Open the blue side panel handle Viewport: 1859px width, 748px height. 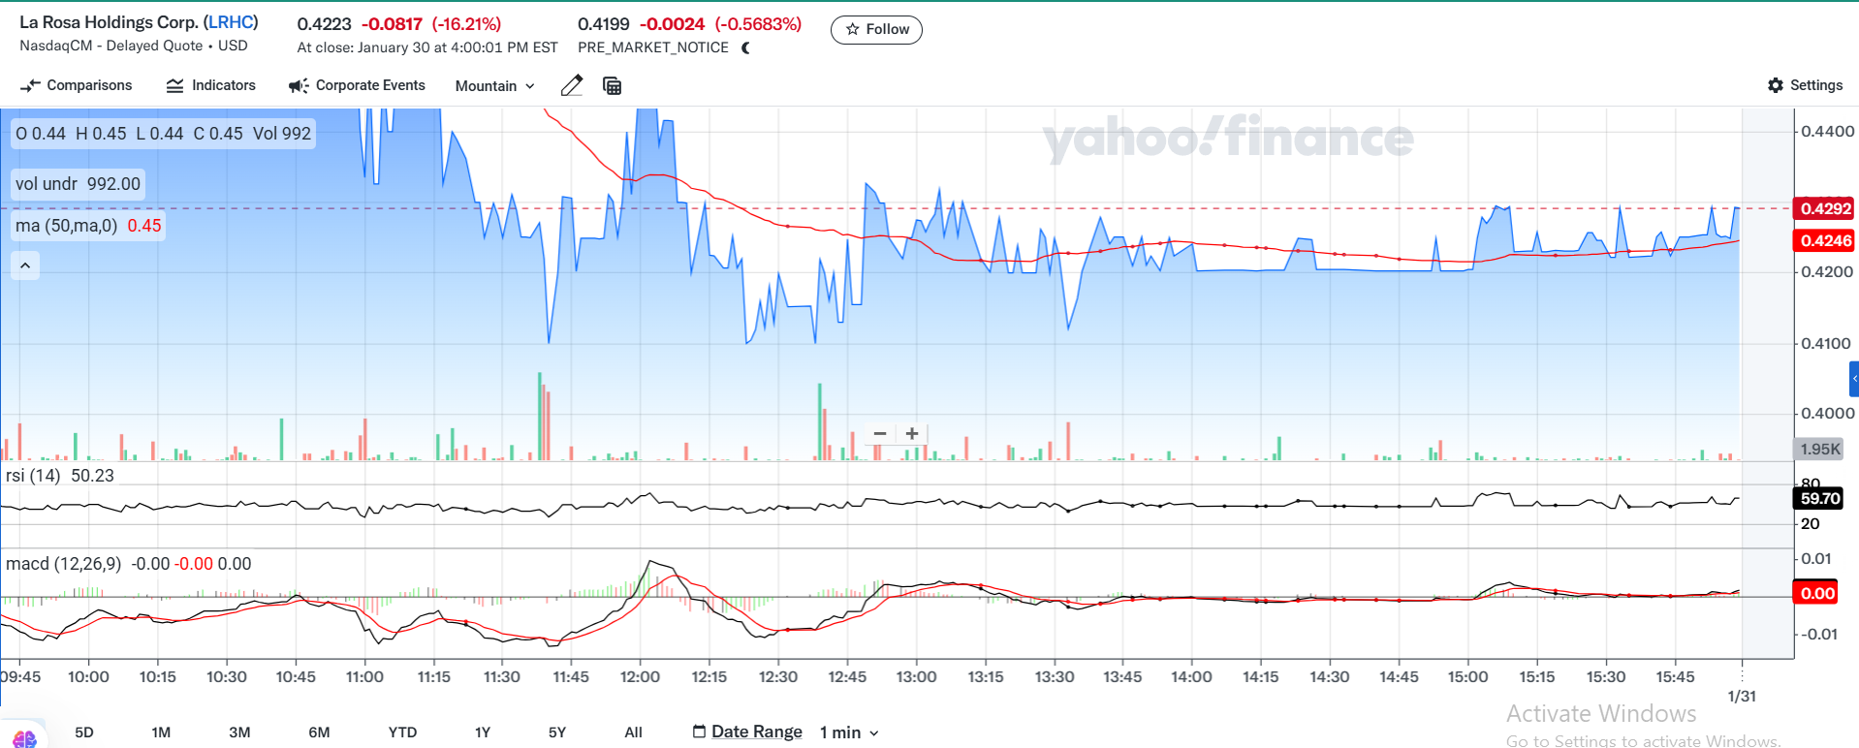(1853, 378)
